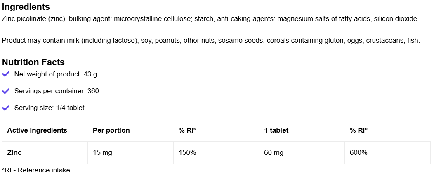
Task: Click the '60 mg' table cell
Action: click(274, 153)
